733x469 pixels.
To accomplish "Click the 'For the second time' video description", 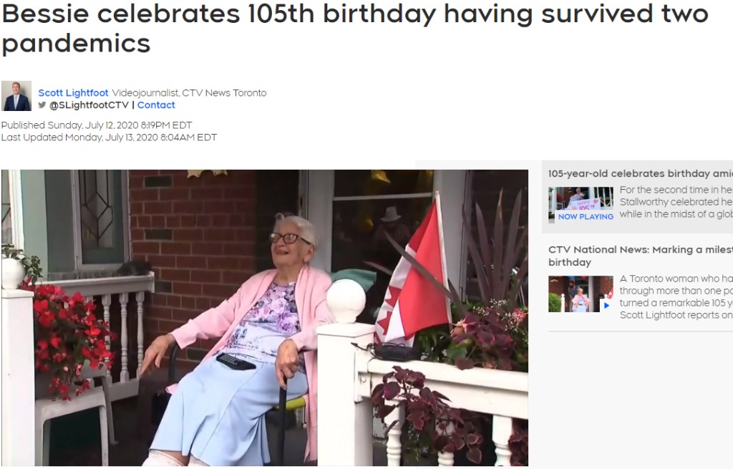I will (x=676, y=202).
